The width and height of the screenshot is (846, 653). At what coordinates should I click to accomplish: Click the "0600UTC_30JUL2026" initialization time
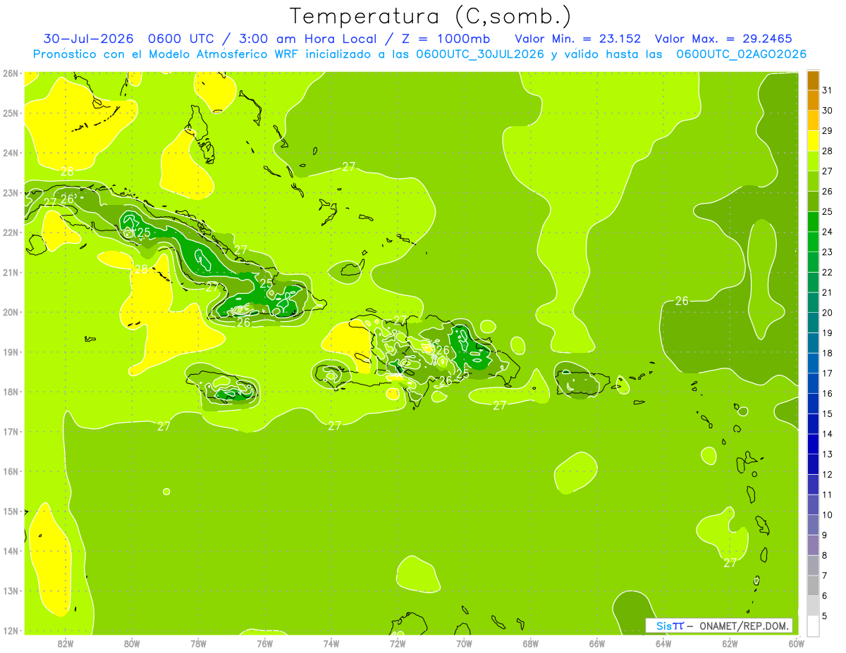pos(480,54)
